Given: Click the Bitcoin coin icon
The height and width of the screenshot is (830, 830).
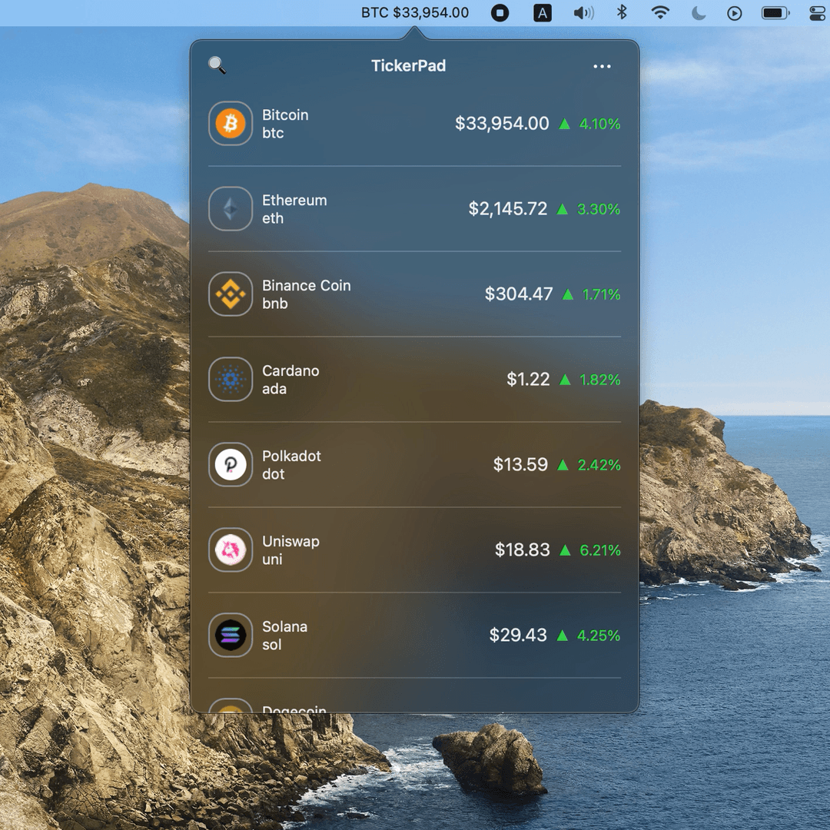Looking at the screenshot, I should pos(229,123).
